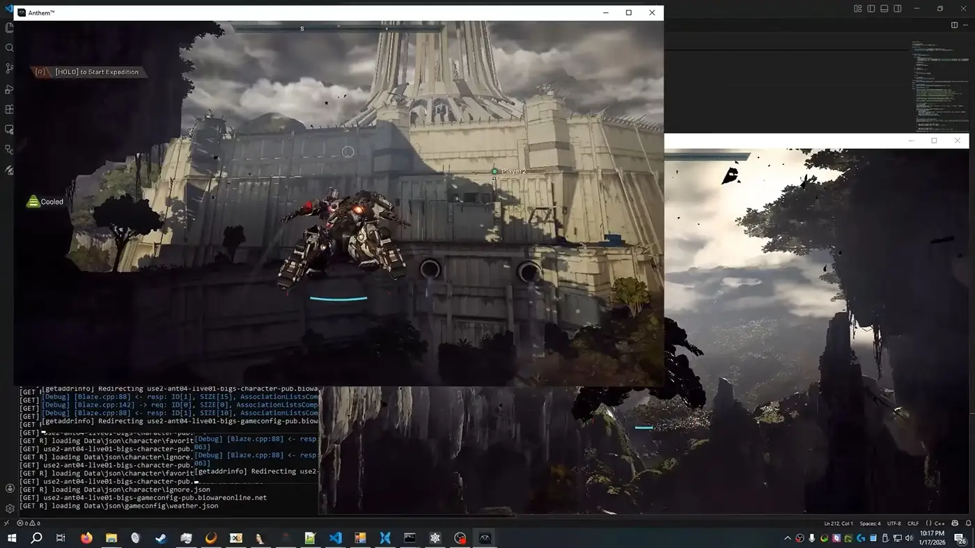
Task: Maximize the Anthem™ window
Action: (629, 13)
